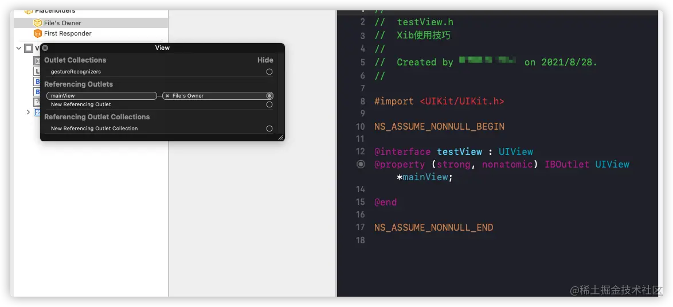Click line number 17 in gutter
Image resolution: width=673 pixels, height=307 pixels.
tap(360, 228)
